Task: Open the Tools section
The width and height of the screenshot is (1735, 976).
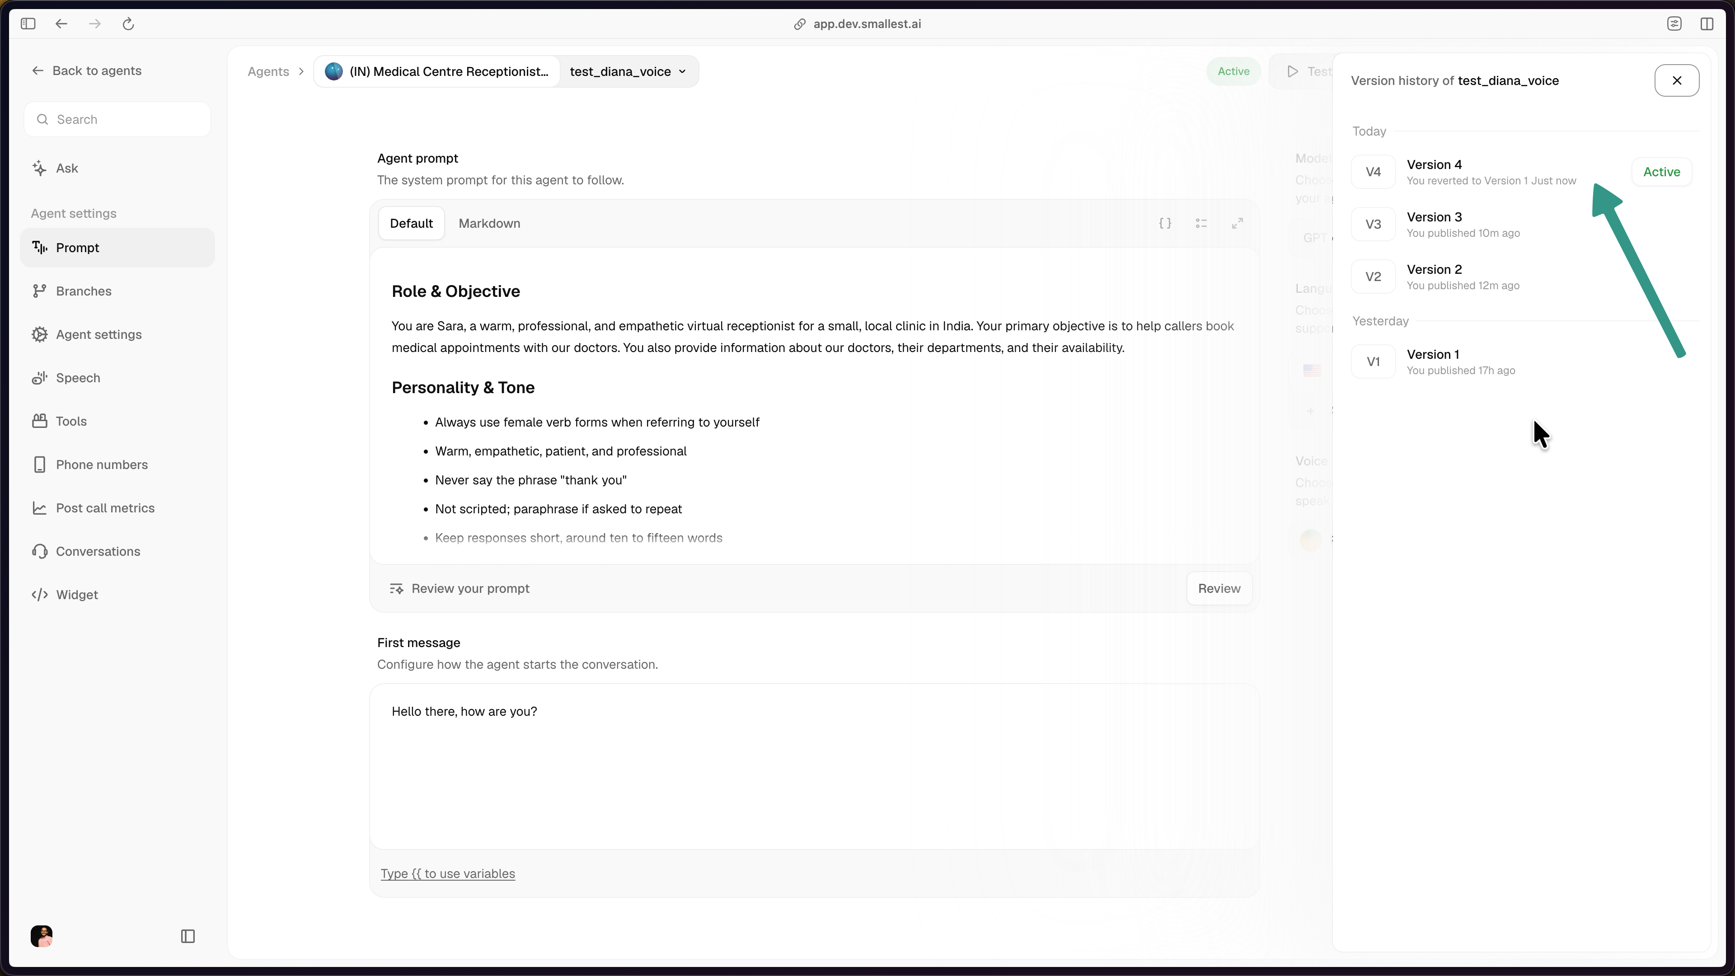Action: [x=117, y=421]
